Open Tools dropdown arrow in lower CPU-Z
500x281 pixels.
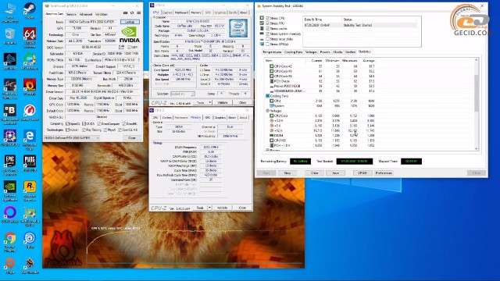[209, 208]
